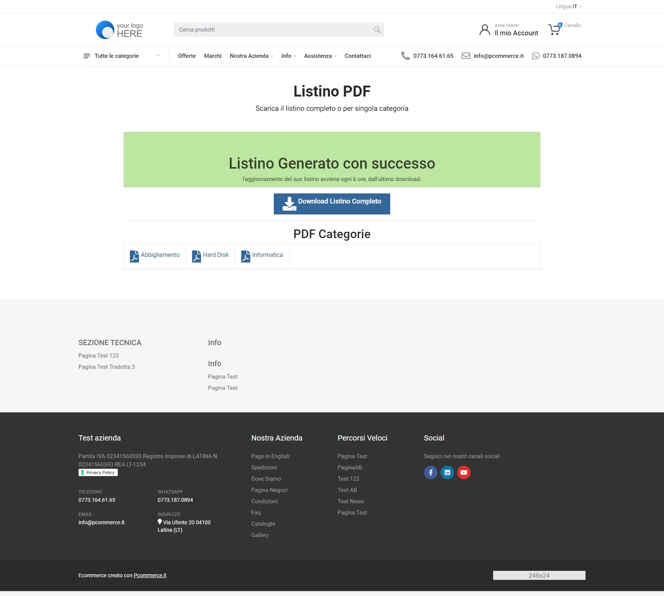Viewport: 664px width, 596px height.
Task: Open Pagina Test 123 link
Action: pyautogui.click(x=98, y=356)
